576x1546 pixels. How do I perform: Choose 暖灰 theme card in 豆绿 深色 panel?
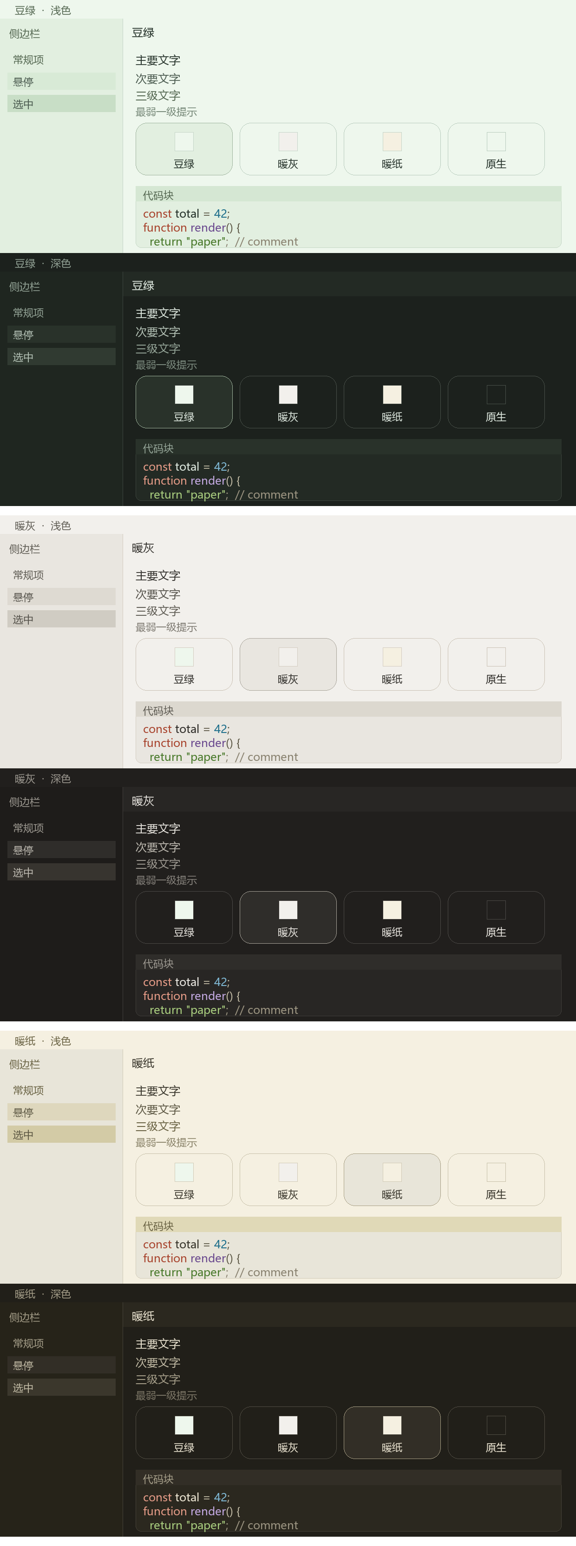[x=288, y=401]
